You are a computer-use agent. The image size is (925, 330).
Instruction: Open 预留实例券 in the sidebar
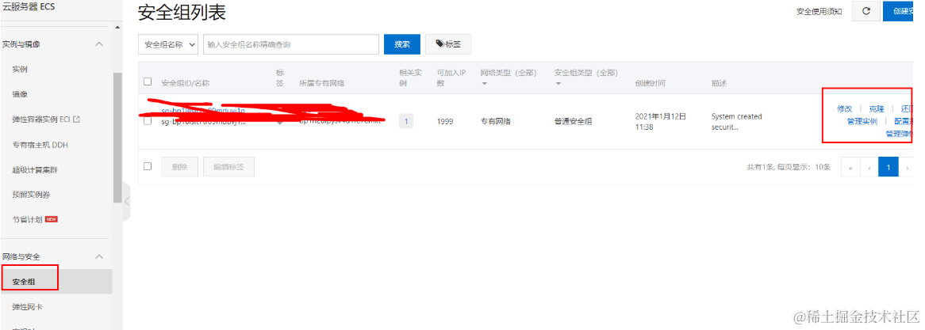point(31,195)
